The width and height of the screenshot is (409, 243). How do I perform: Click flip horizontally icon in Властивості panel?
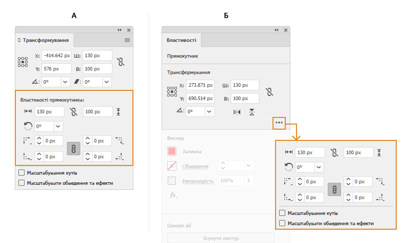coord(237,112)
